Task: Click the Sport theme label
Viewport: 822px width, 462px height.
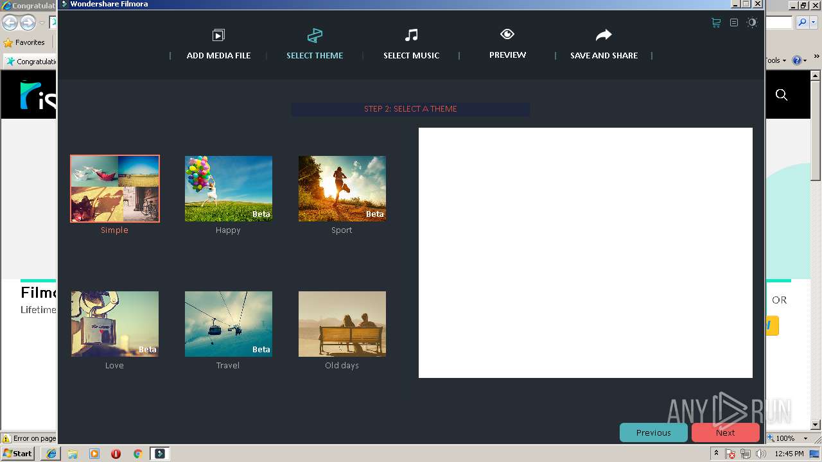Action: click(x=342, y=230)
